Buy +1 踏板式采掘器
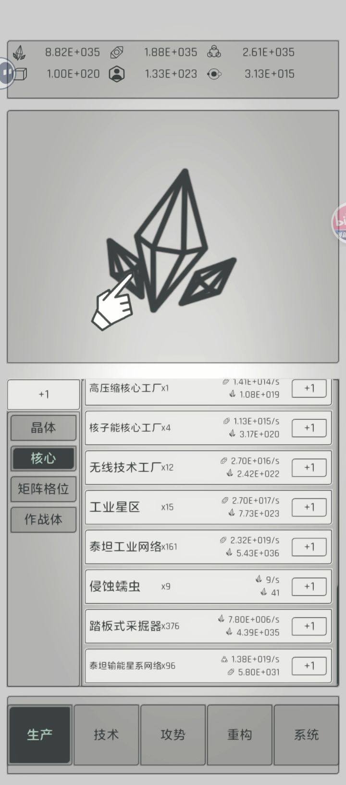Viewport: 346px width, 785px height. click(309, 626)
